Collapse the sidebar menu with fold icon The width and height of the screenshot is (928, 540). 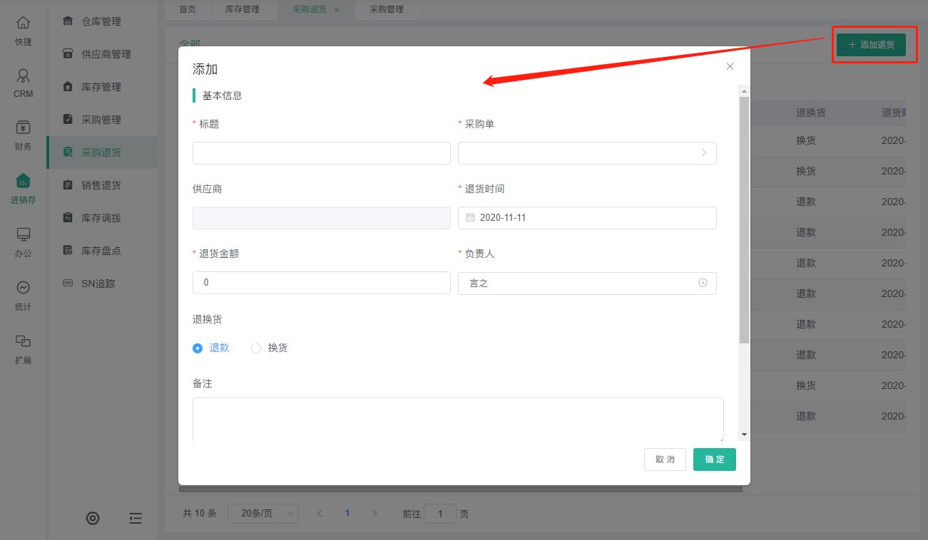(136, 518)
